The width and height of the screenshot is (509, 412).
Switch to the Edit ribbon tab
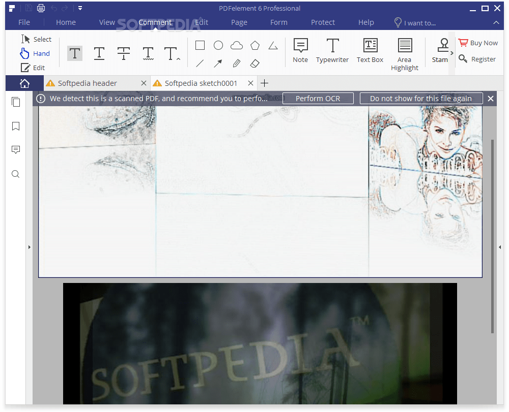[x=202, y=22]
